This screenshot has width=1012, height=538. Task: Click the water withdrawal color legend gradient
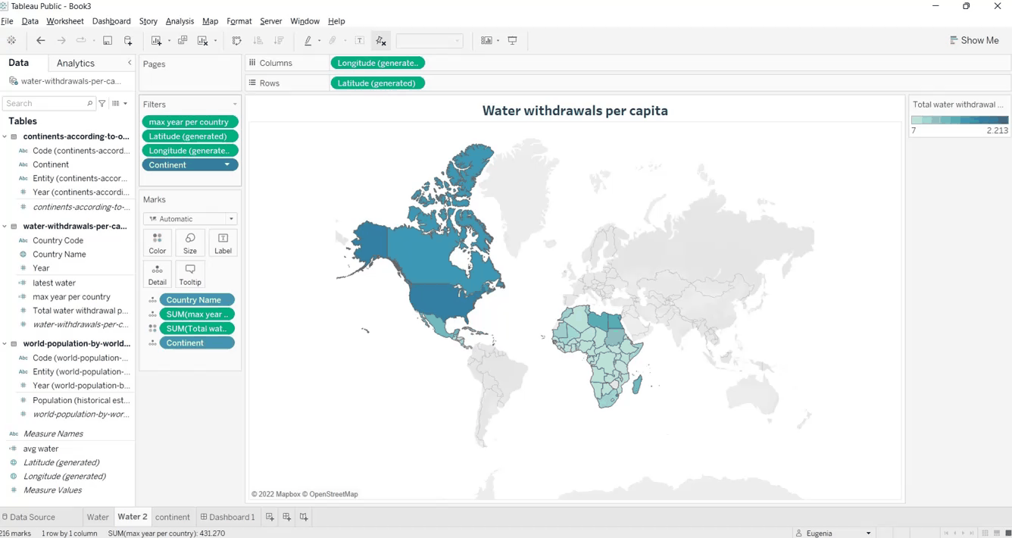(960, 120)
